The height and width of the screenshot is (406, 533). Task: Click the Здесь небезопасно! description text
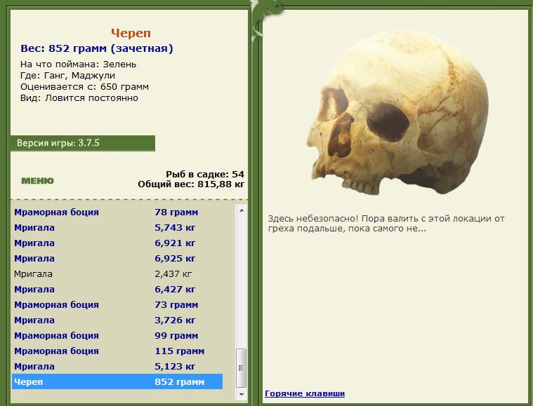tap(386, 224)
